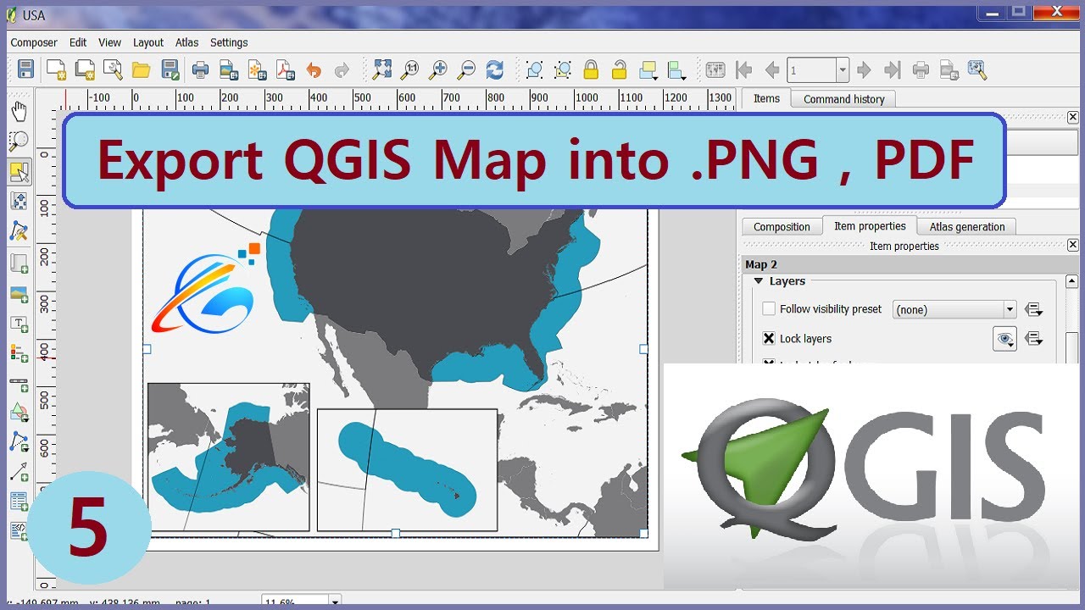Collapse the Layers section
1085x610 pixels.
pyautogui.click(x=758, y=281)
